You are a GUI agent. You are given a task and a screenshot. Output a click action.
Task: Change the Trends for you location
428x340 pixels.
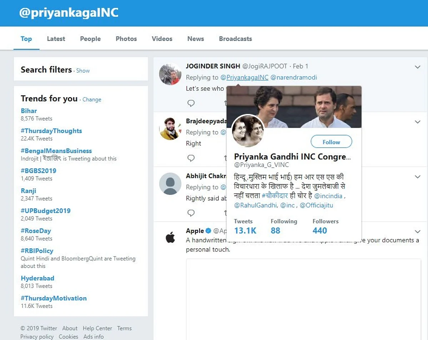point(92,100)
